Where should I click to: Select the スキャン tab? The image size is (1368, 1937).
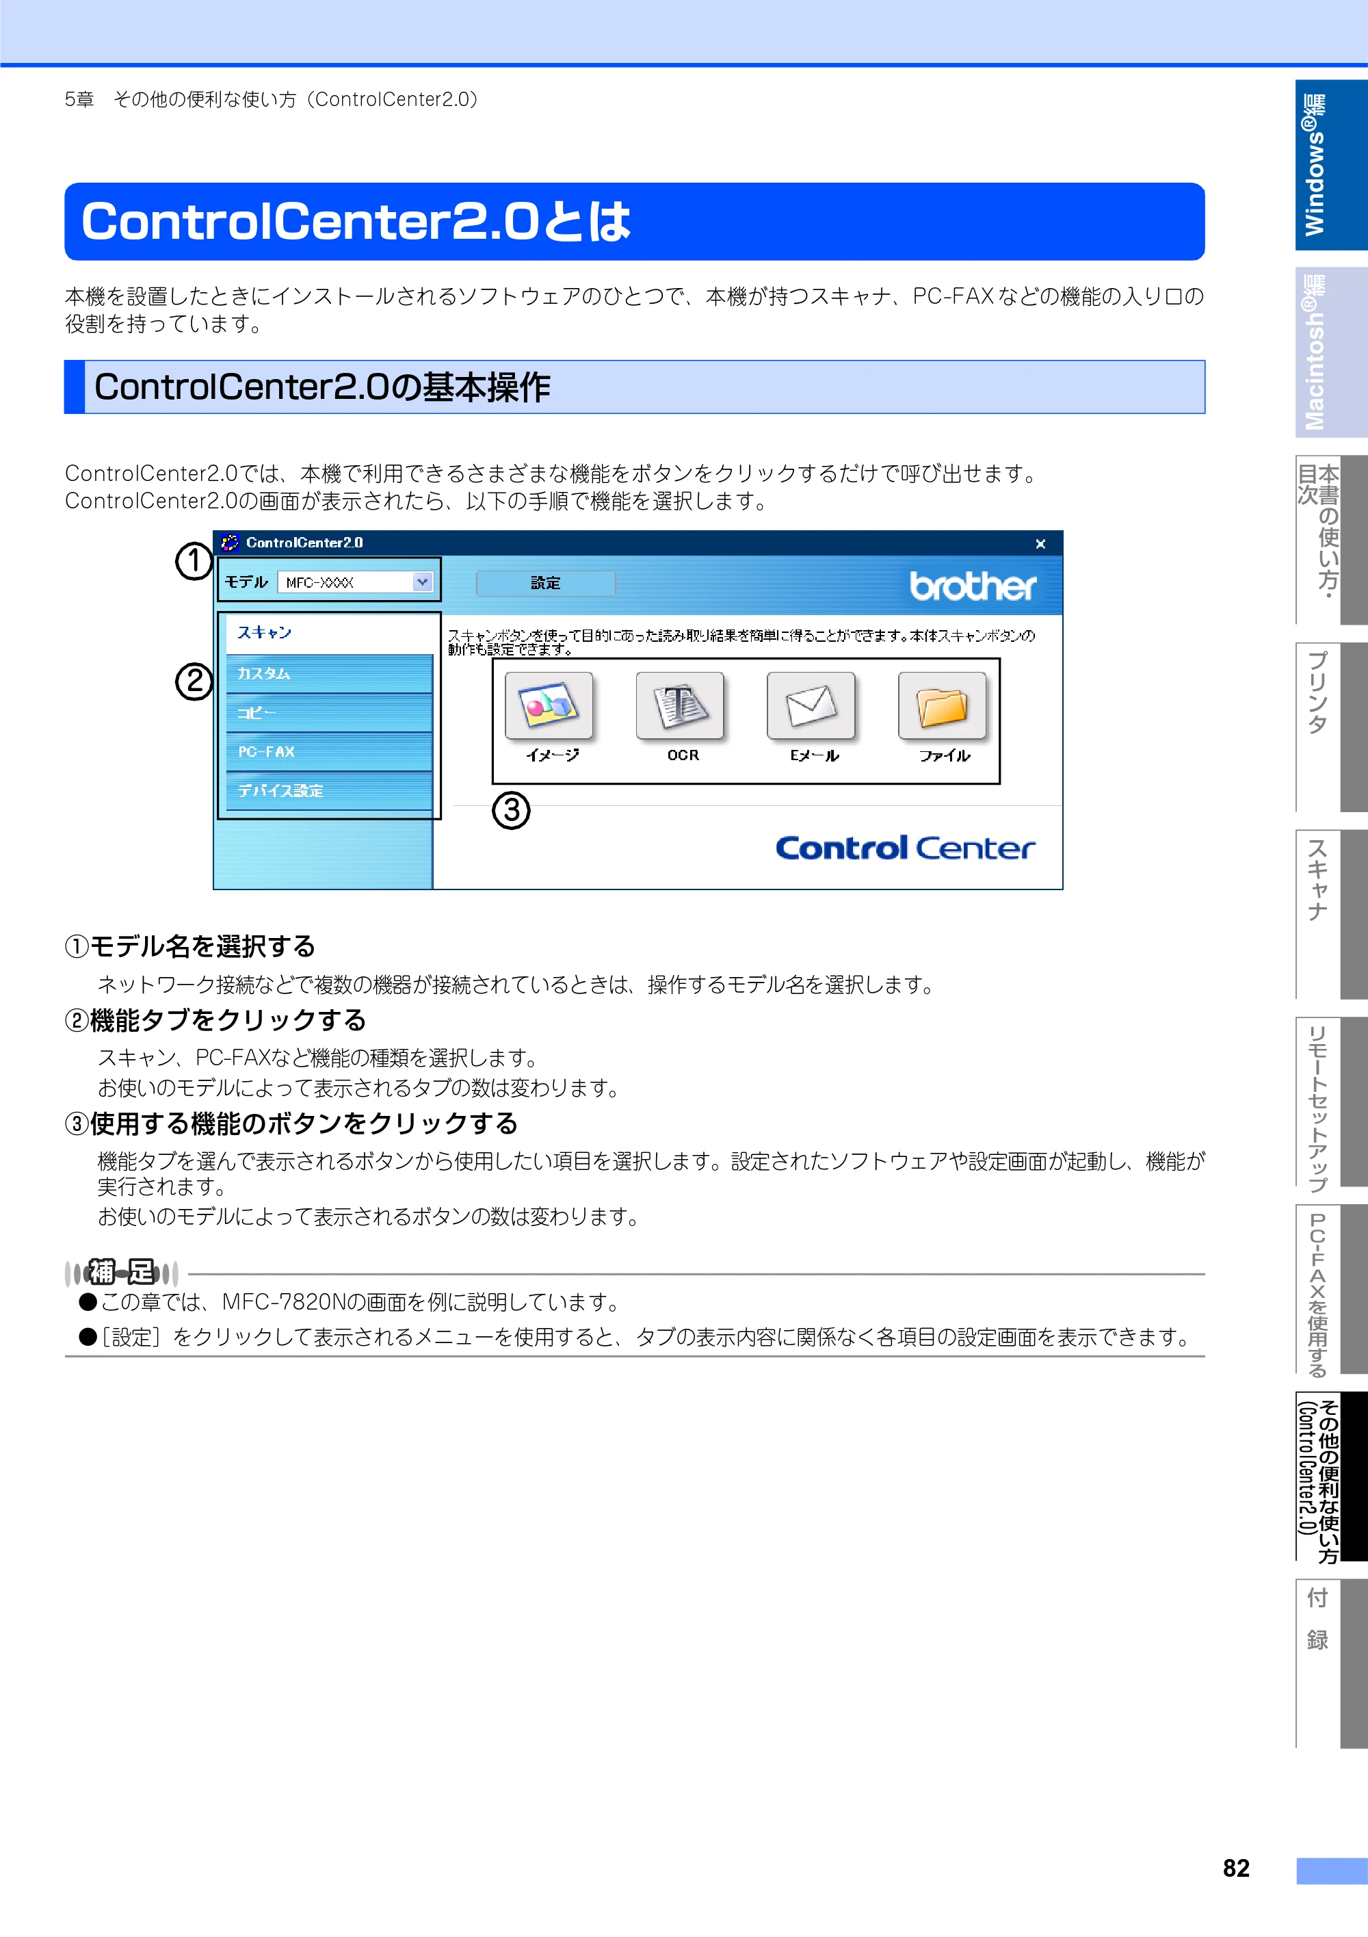point(329,633)
